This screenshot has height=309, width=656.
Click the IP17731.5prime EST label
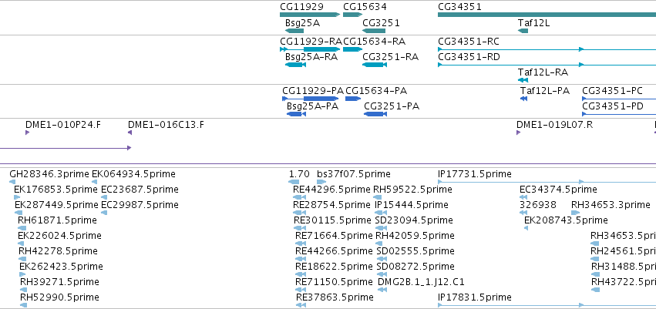coord(474,174)
